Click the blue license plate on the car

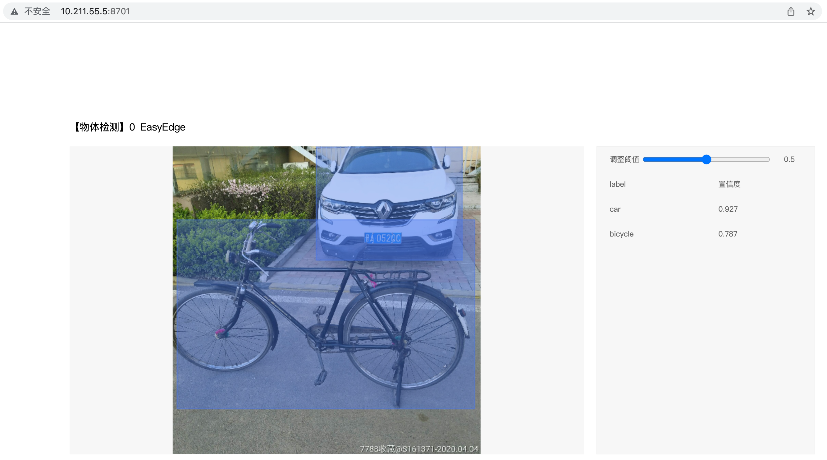tap(383, 238)
